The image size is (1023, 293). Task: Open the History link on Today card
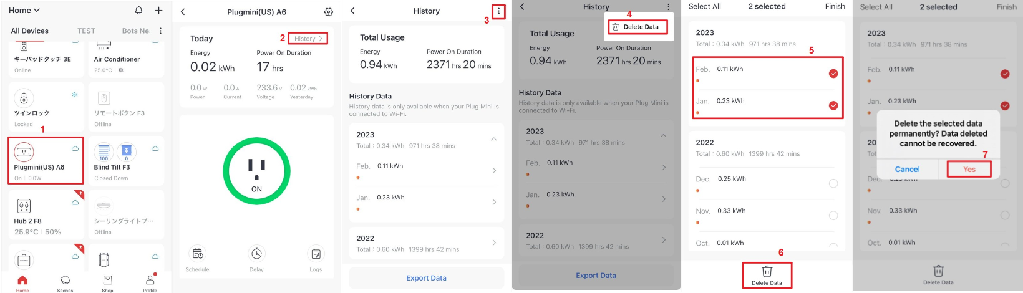click(x=308, y=39)
